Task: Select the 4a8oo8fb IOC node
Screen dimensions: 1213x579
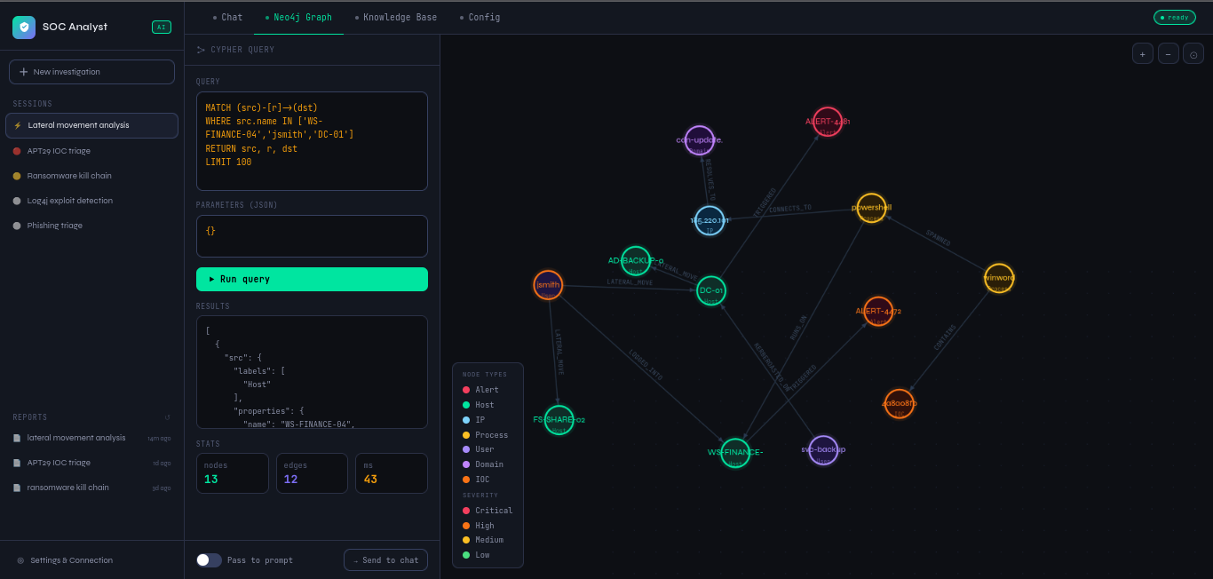Action: coord(900,403)
